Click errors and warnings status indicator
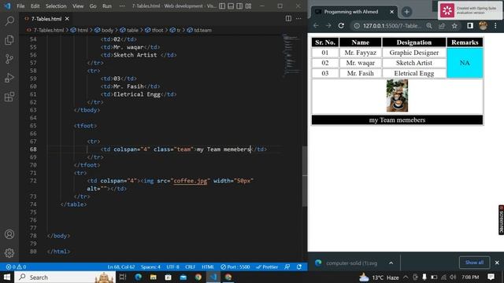The height and width of the screenshot is (283, 504). click(x=16, y=267)
